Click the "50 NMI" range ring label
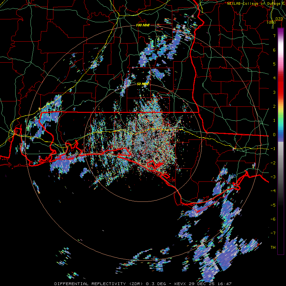286x286 pixels. 143,84
